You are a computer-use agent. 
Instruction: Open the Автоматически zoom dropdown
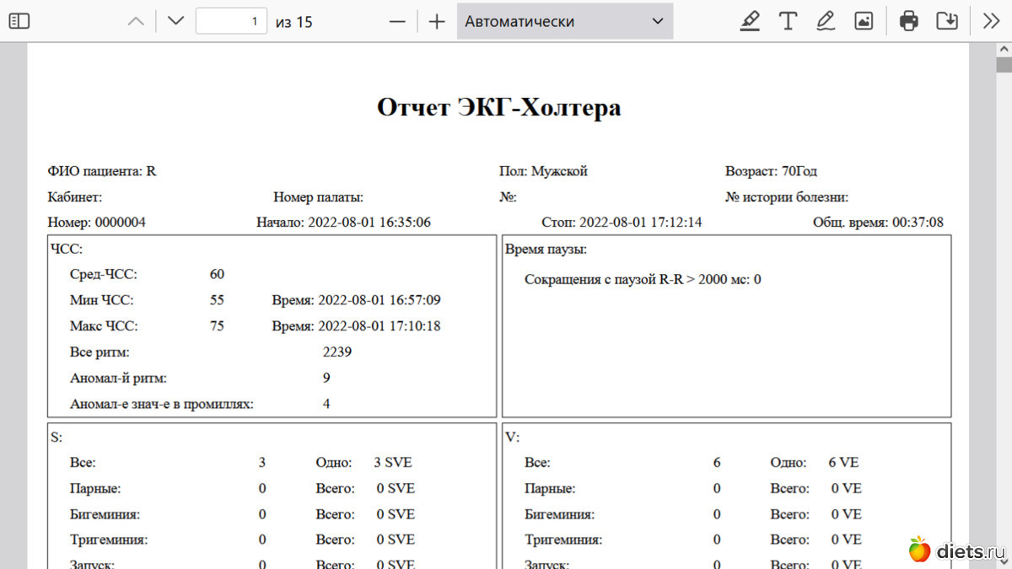coord(564,21)
